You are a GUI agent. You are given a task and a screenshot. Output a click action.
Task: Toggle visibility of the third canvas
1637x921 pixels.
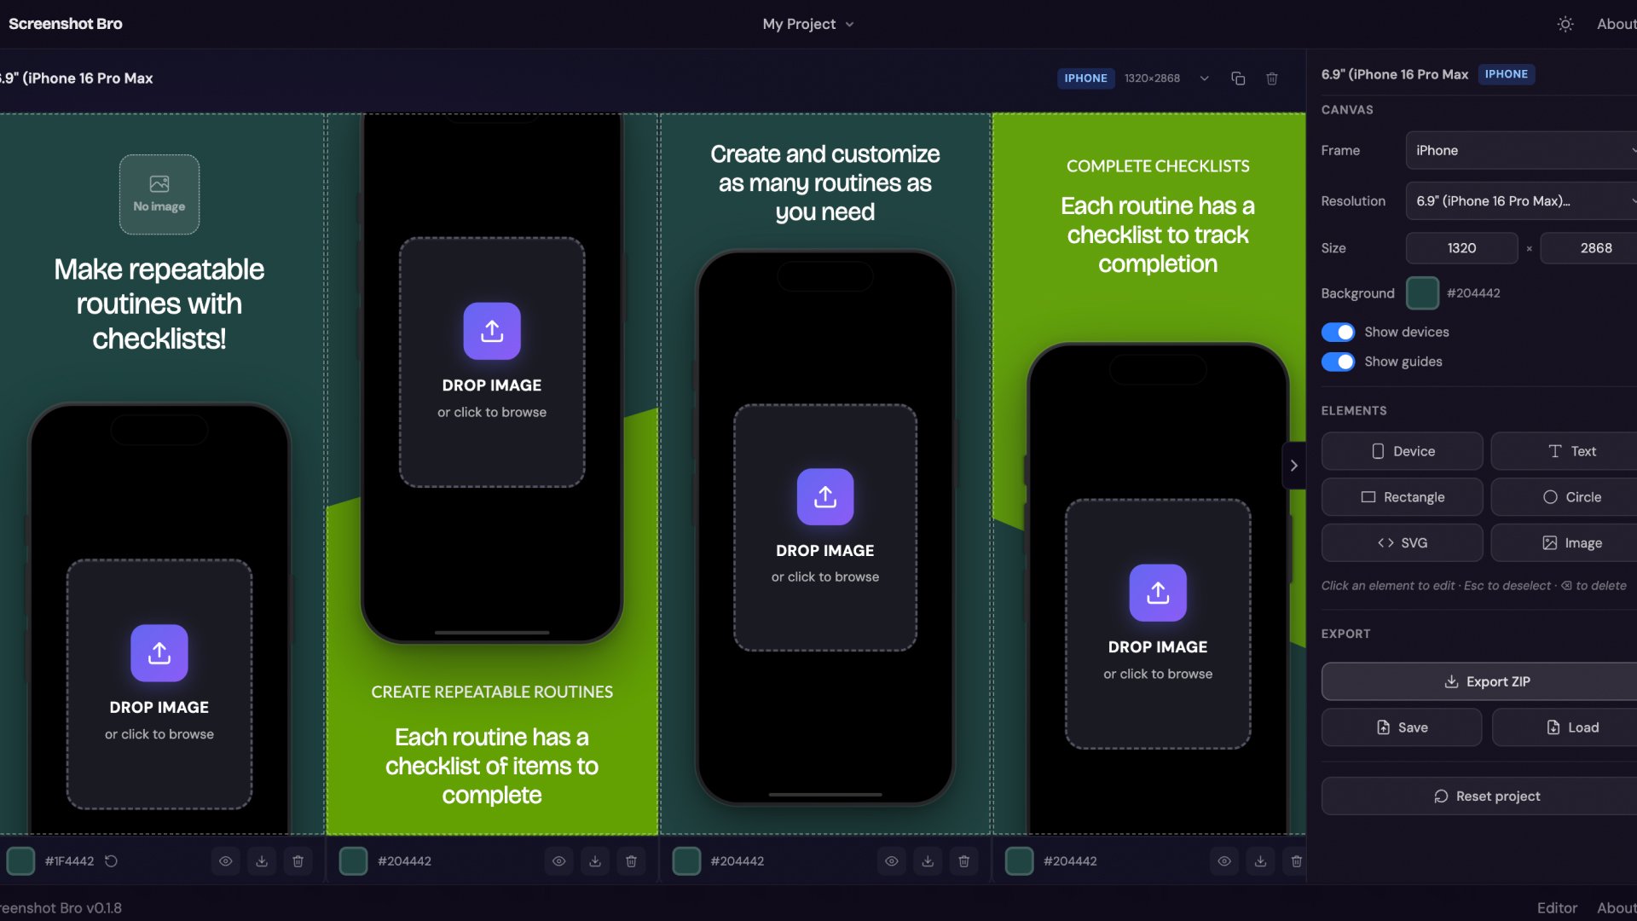pyautogui.click(x=891, y=861)
